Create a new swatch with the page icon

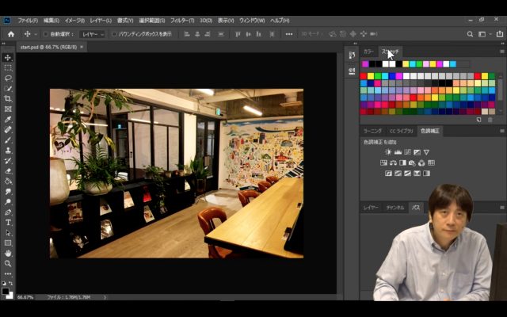pyautogui.click(x=478, y=120)
